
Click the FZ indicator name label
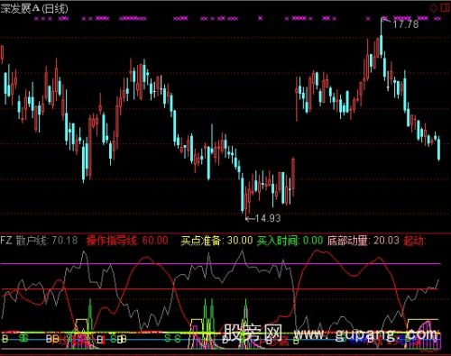(x=6, y=241)
